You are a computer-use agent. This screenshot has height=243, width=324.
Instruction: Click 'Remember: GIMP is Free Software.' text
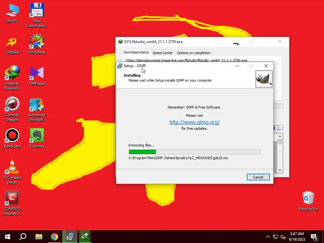[194, 107]
